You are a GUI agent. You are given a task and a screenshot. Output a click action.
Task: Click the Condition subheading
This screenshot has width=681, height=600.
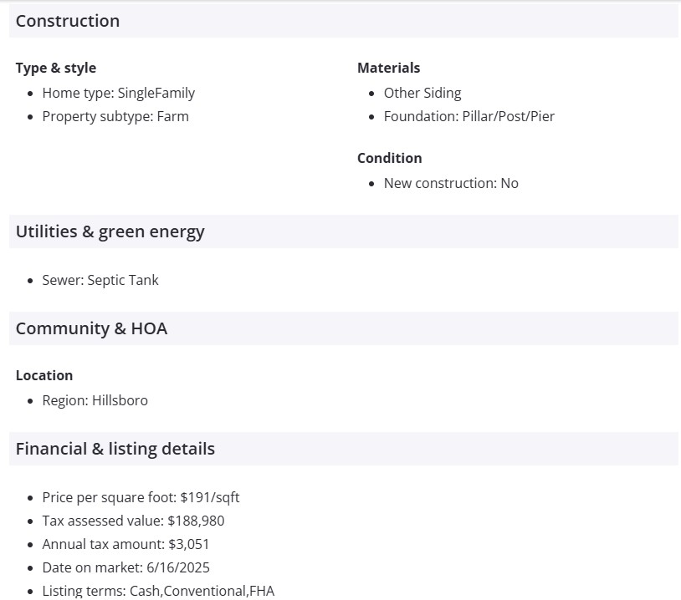click(x=389, y=158)
